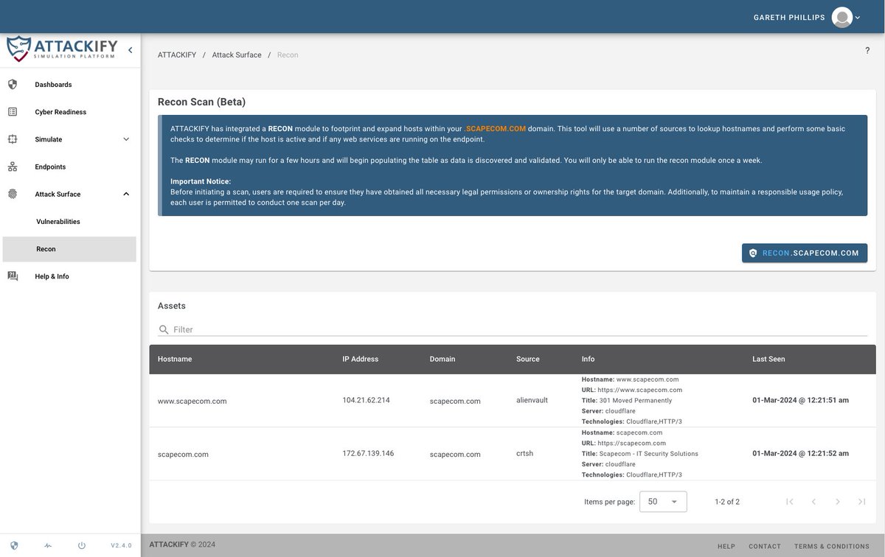Screen dimensions: 885x557
Task: Sort by the Hostname column header
Action: (175, 360)
